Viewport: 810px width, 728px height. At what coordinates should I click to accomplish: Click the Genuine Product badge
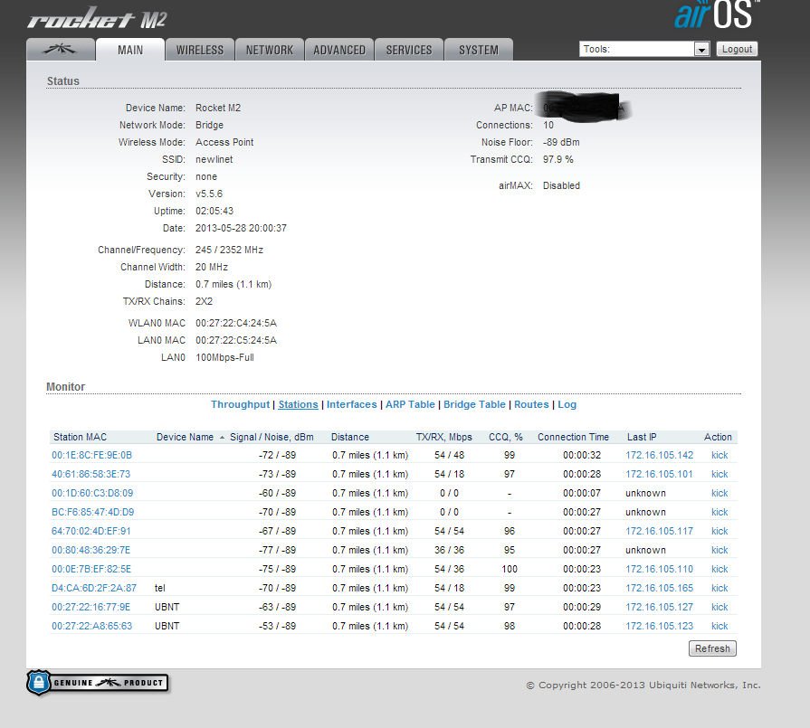click(98, 683)
